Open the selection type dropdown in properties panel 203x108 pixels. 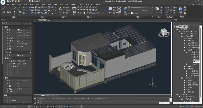(x=11, y=23)
